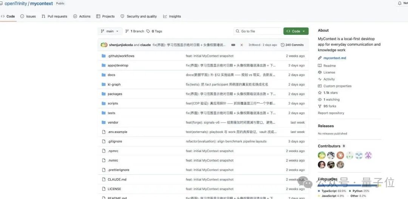Open commit hash 2c9becd

pyautogui.click(x=254, y=45)
